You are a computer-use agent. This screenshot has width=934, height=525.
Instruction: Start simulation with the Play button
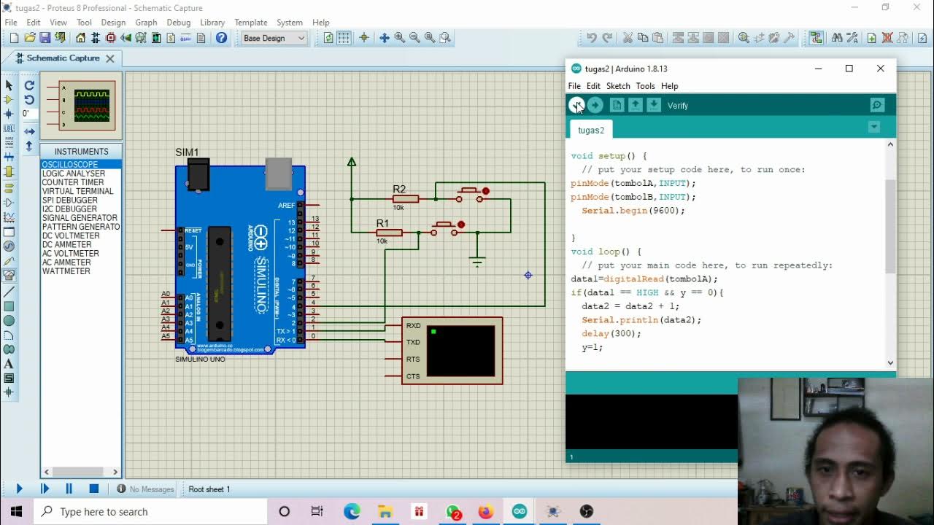[x=20, y=489]
